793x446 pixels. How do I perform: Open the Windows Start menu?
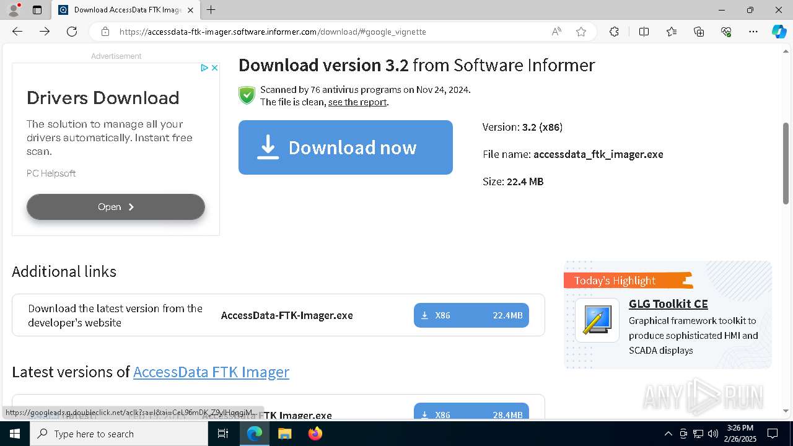click(x=15, y=434)
